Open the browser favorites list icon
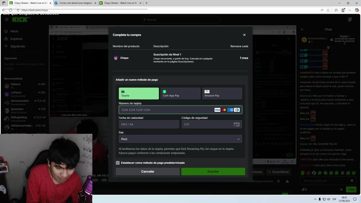Viewport: 361px width, 203px height. (336, 10)
